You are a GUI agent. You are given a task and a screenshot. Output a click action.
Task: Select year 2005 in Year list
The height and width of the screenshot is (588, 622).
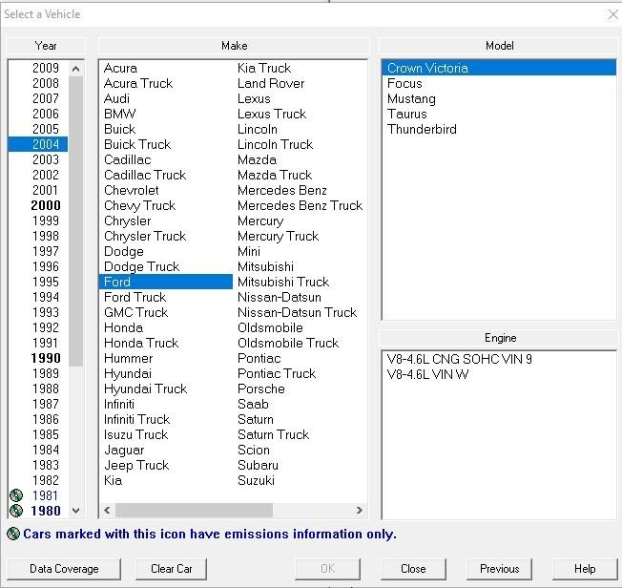pos(45,129)
